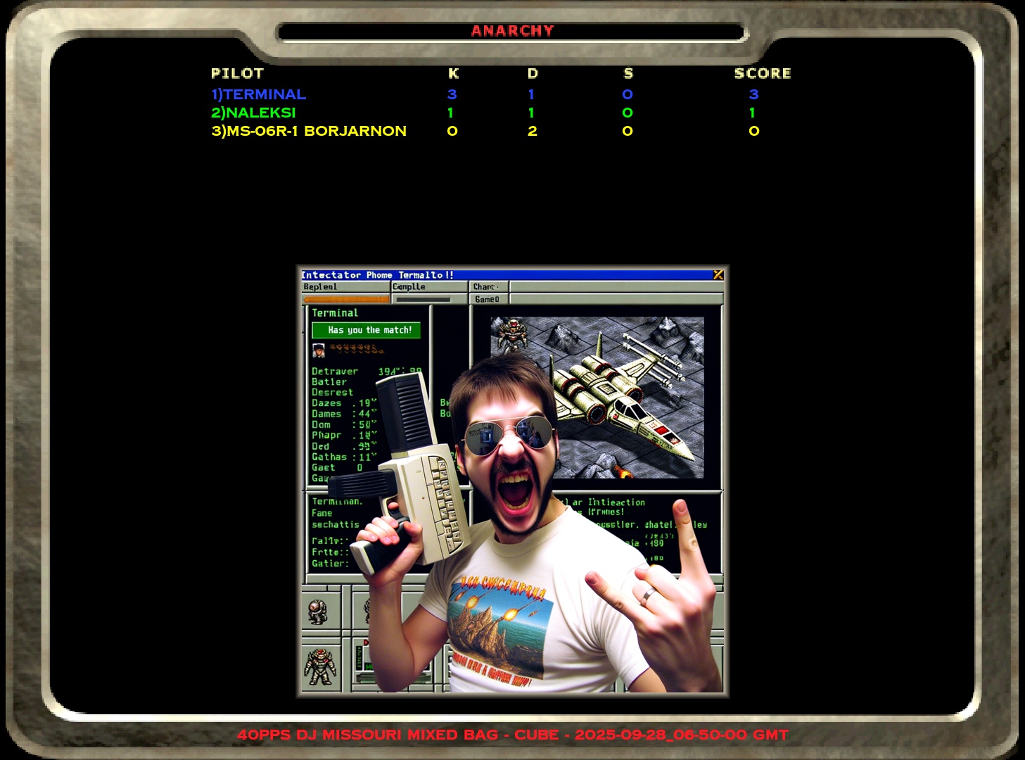This screenshot has width=1025, height=760.
Task: Select the round robot icon in the bottom-left panel
Action: [318, 611]
